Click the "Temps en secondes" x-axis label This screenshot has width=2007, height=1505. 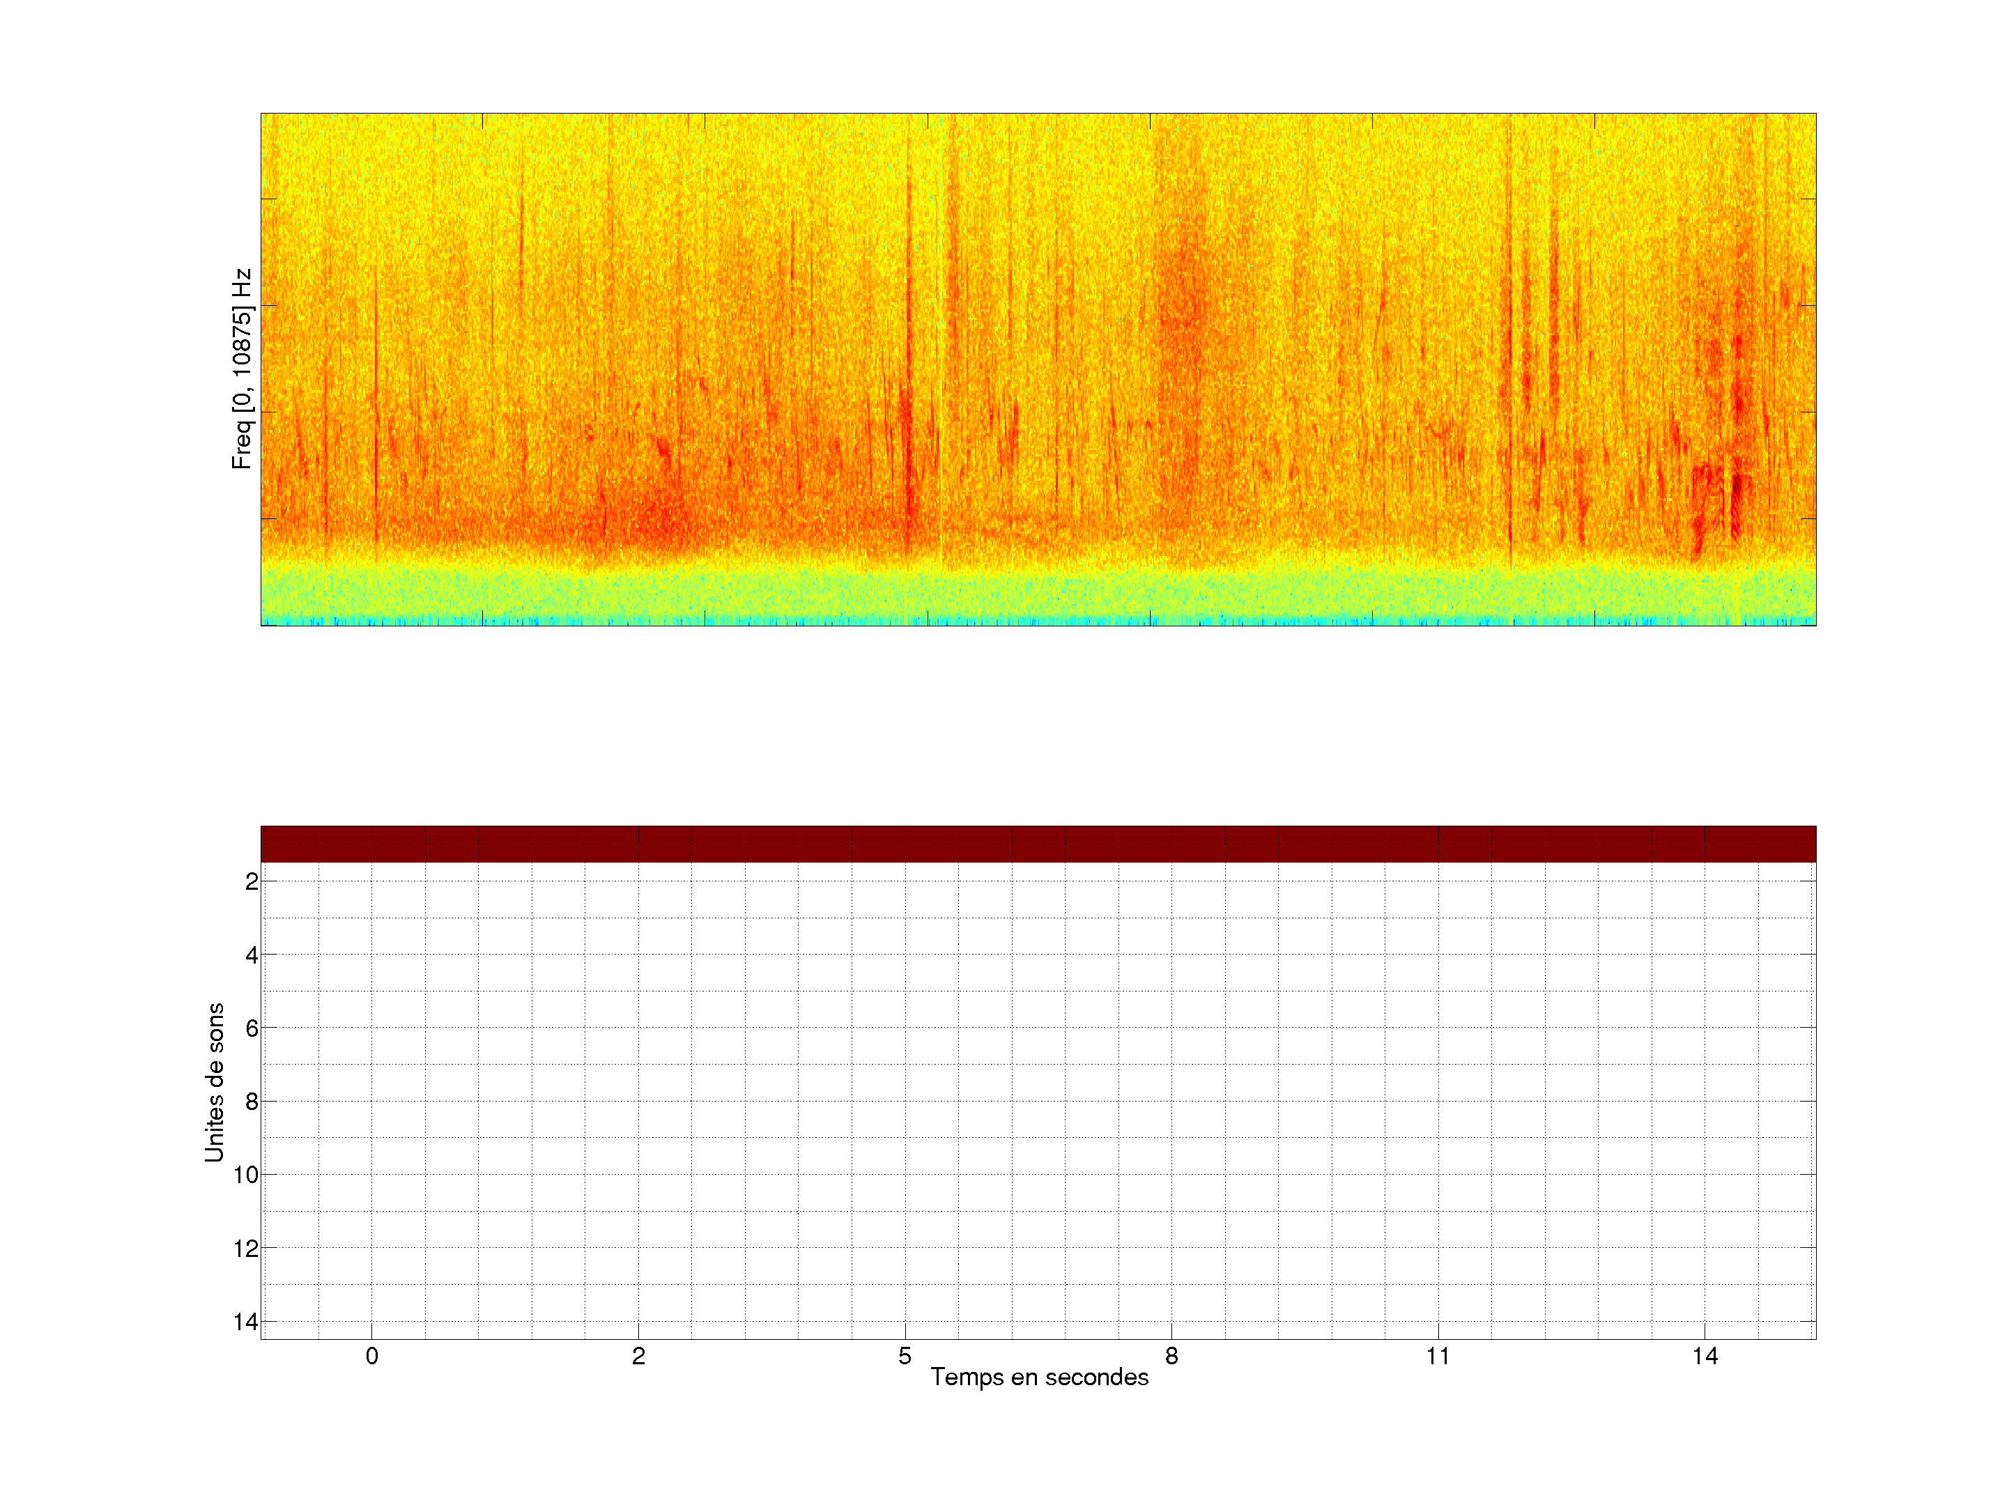point(1039,1377)
